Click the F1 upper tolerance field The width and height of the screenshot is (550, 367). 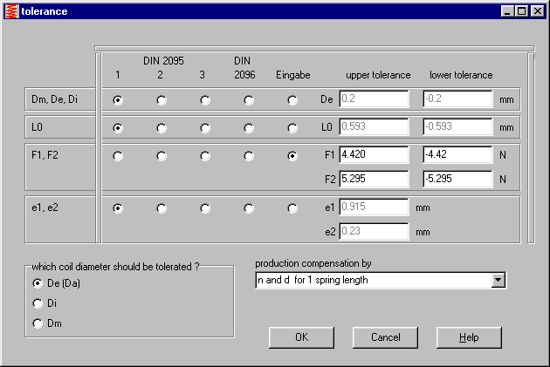pos(373,156)
